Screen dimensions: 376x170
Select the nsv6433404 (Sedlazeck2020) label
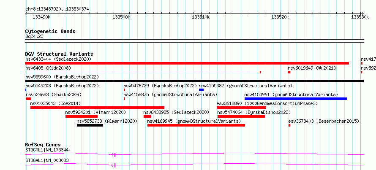click(x=58, y=59)
